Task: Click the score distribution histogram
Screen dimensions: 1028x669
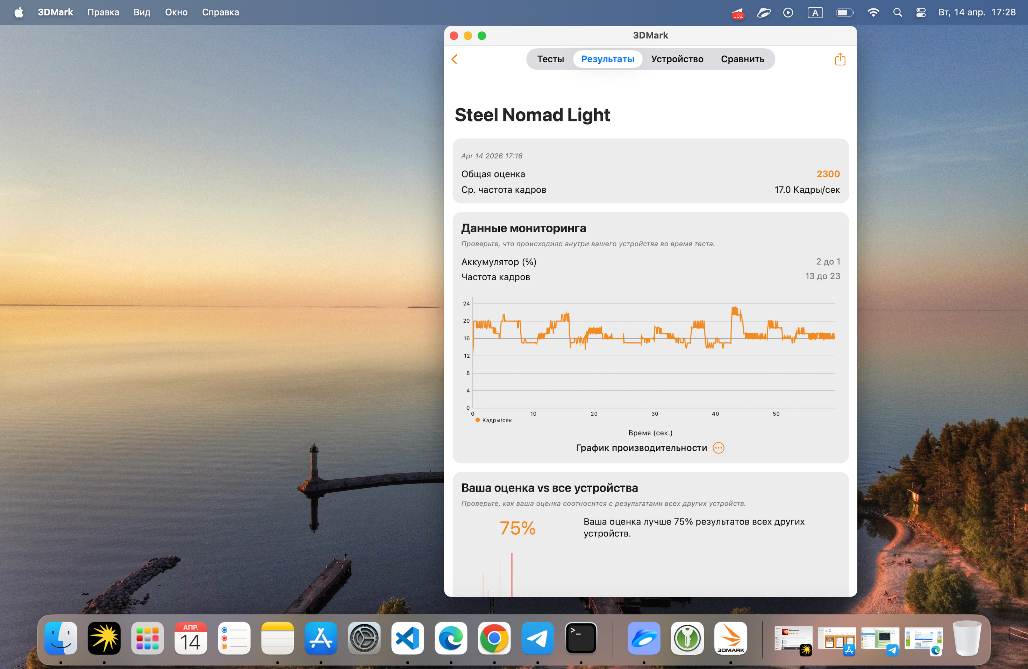Action: pyautogui.click(x=512, y=575)
